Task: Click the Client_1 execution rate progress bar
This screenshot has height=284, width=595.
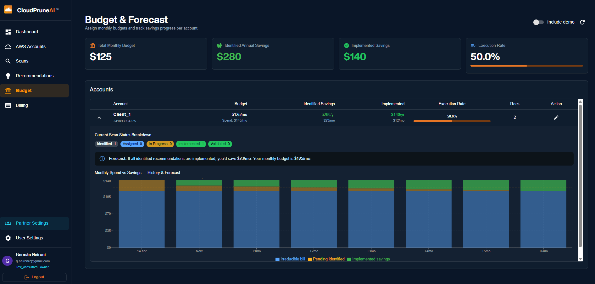Action: (x=452, y=121)
